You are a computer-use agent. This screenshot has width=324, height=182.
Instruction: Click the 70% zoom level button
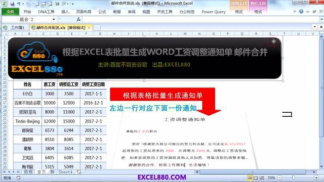271,177
